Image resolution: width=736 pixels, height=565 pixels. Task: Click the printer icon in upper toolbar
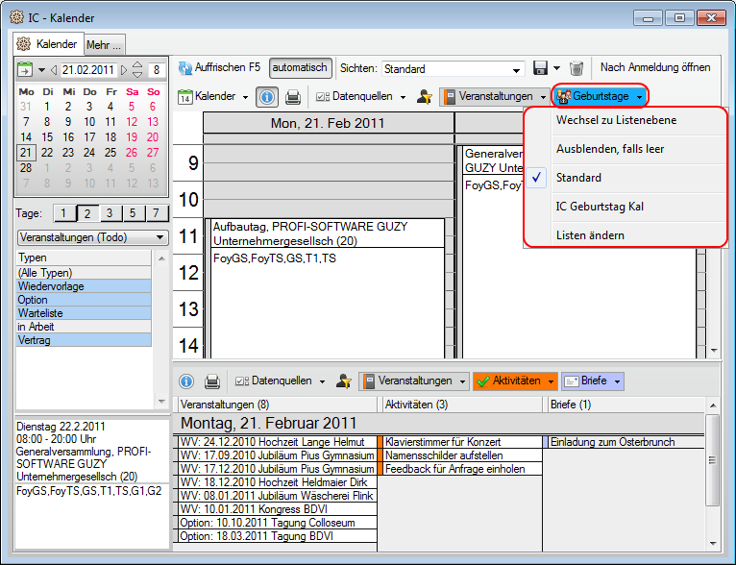coord(293,97)
